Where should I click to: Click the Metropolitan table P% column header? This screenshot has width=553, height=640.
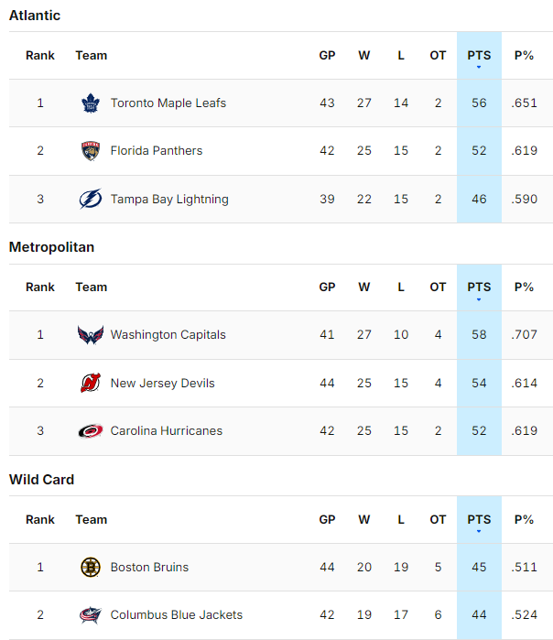(524, 287)
